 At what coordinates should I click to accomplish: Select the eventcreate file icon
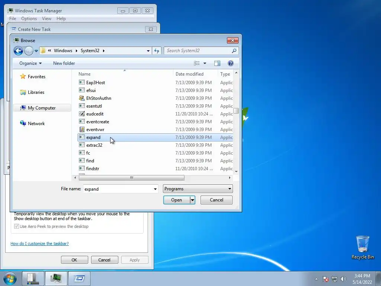tap(82, 122)
